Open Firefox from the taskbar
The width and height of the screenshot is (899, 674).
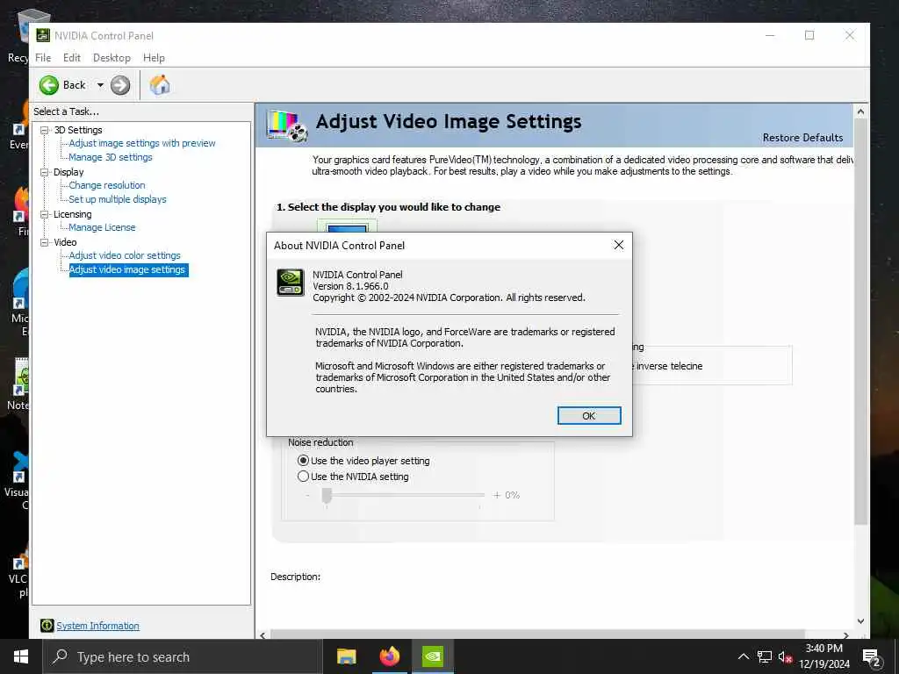(x=390, y=656)
